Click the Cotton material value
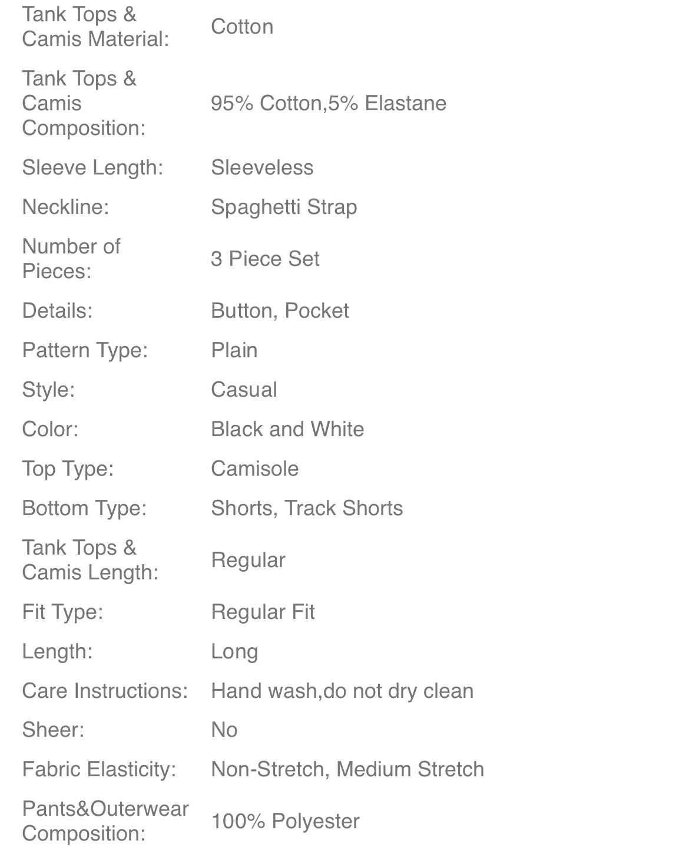This screenshot has height=847, width=689. click(x=242, y=27)
